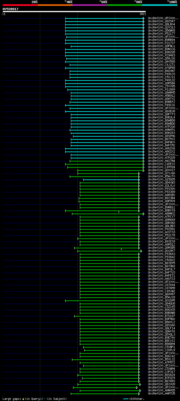
Task: Open hit UniRef100_B9RB94
Action: coord(161,40)
